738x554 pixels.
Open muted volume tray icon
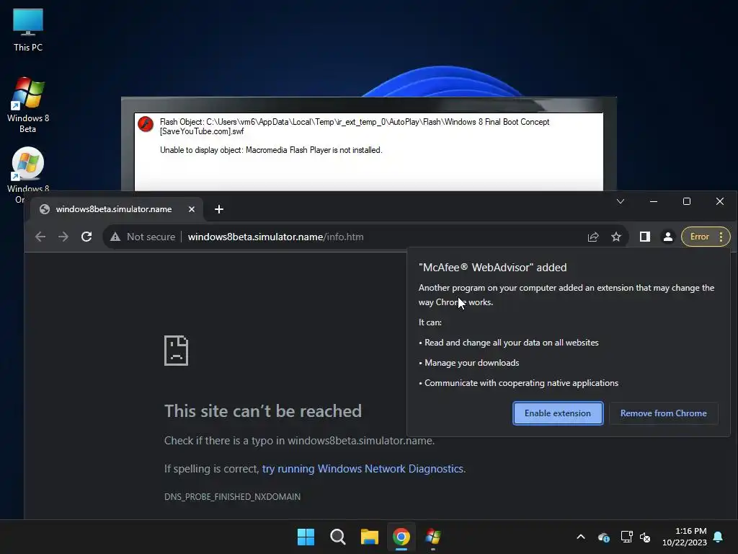645,537
